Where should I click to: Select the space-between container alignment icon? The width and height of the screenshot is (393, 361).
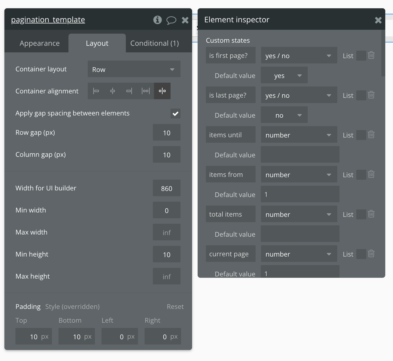tap(146, 91)
